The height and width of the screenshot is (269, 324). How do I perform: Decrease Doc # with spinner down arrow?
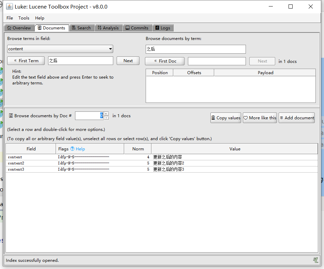tap(106, 118)
